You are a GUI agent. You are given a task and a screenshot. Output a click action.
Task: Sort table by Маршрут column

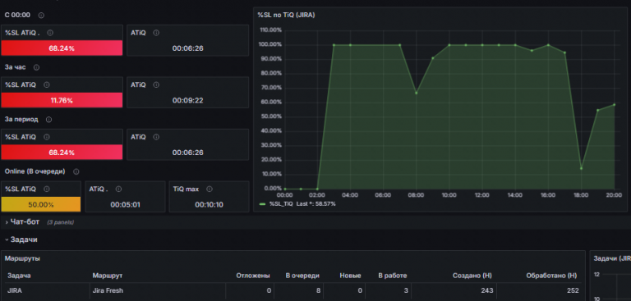[107, 276]
